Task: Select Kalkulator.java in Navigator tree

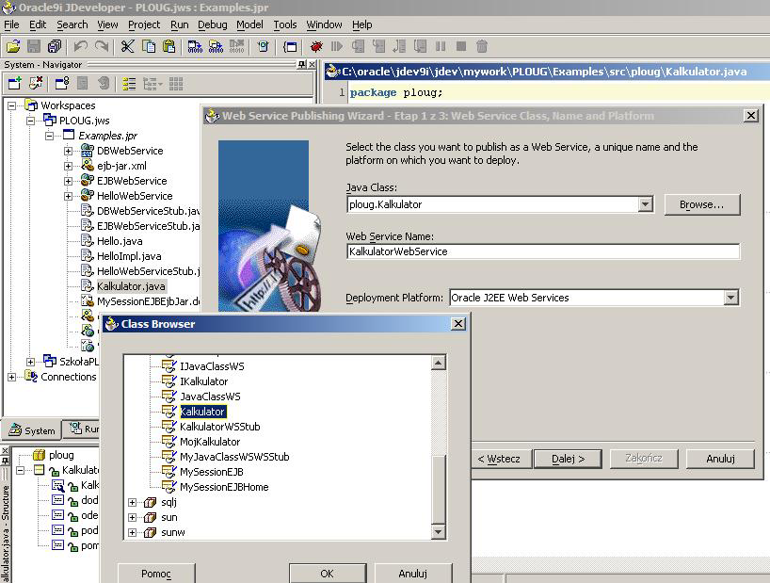Action: tap(131, 286)
